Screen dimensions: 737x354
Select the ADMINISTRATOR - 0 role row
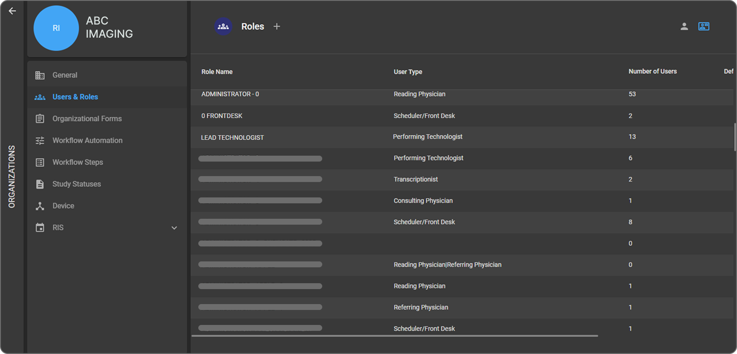pyautogui.click(x=230, y=94)
